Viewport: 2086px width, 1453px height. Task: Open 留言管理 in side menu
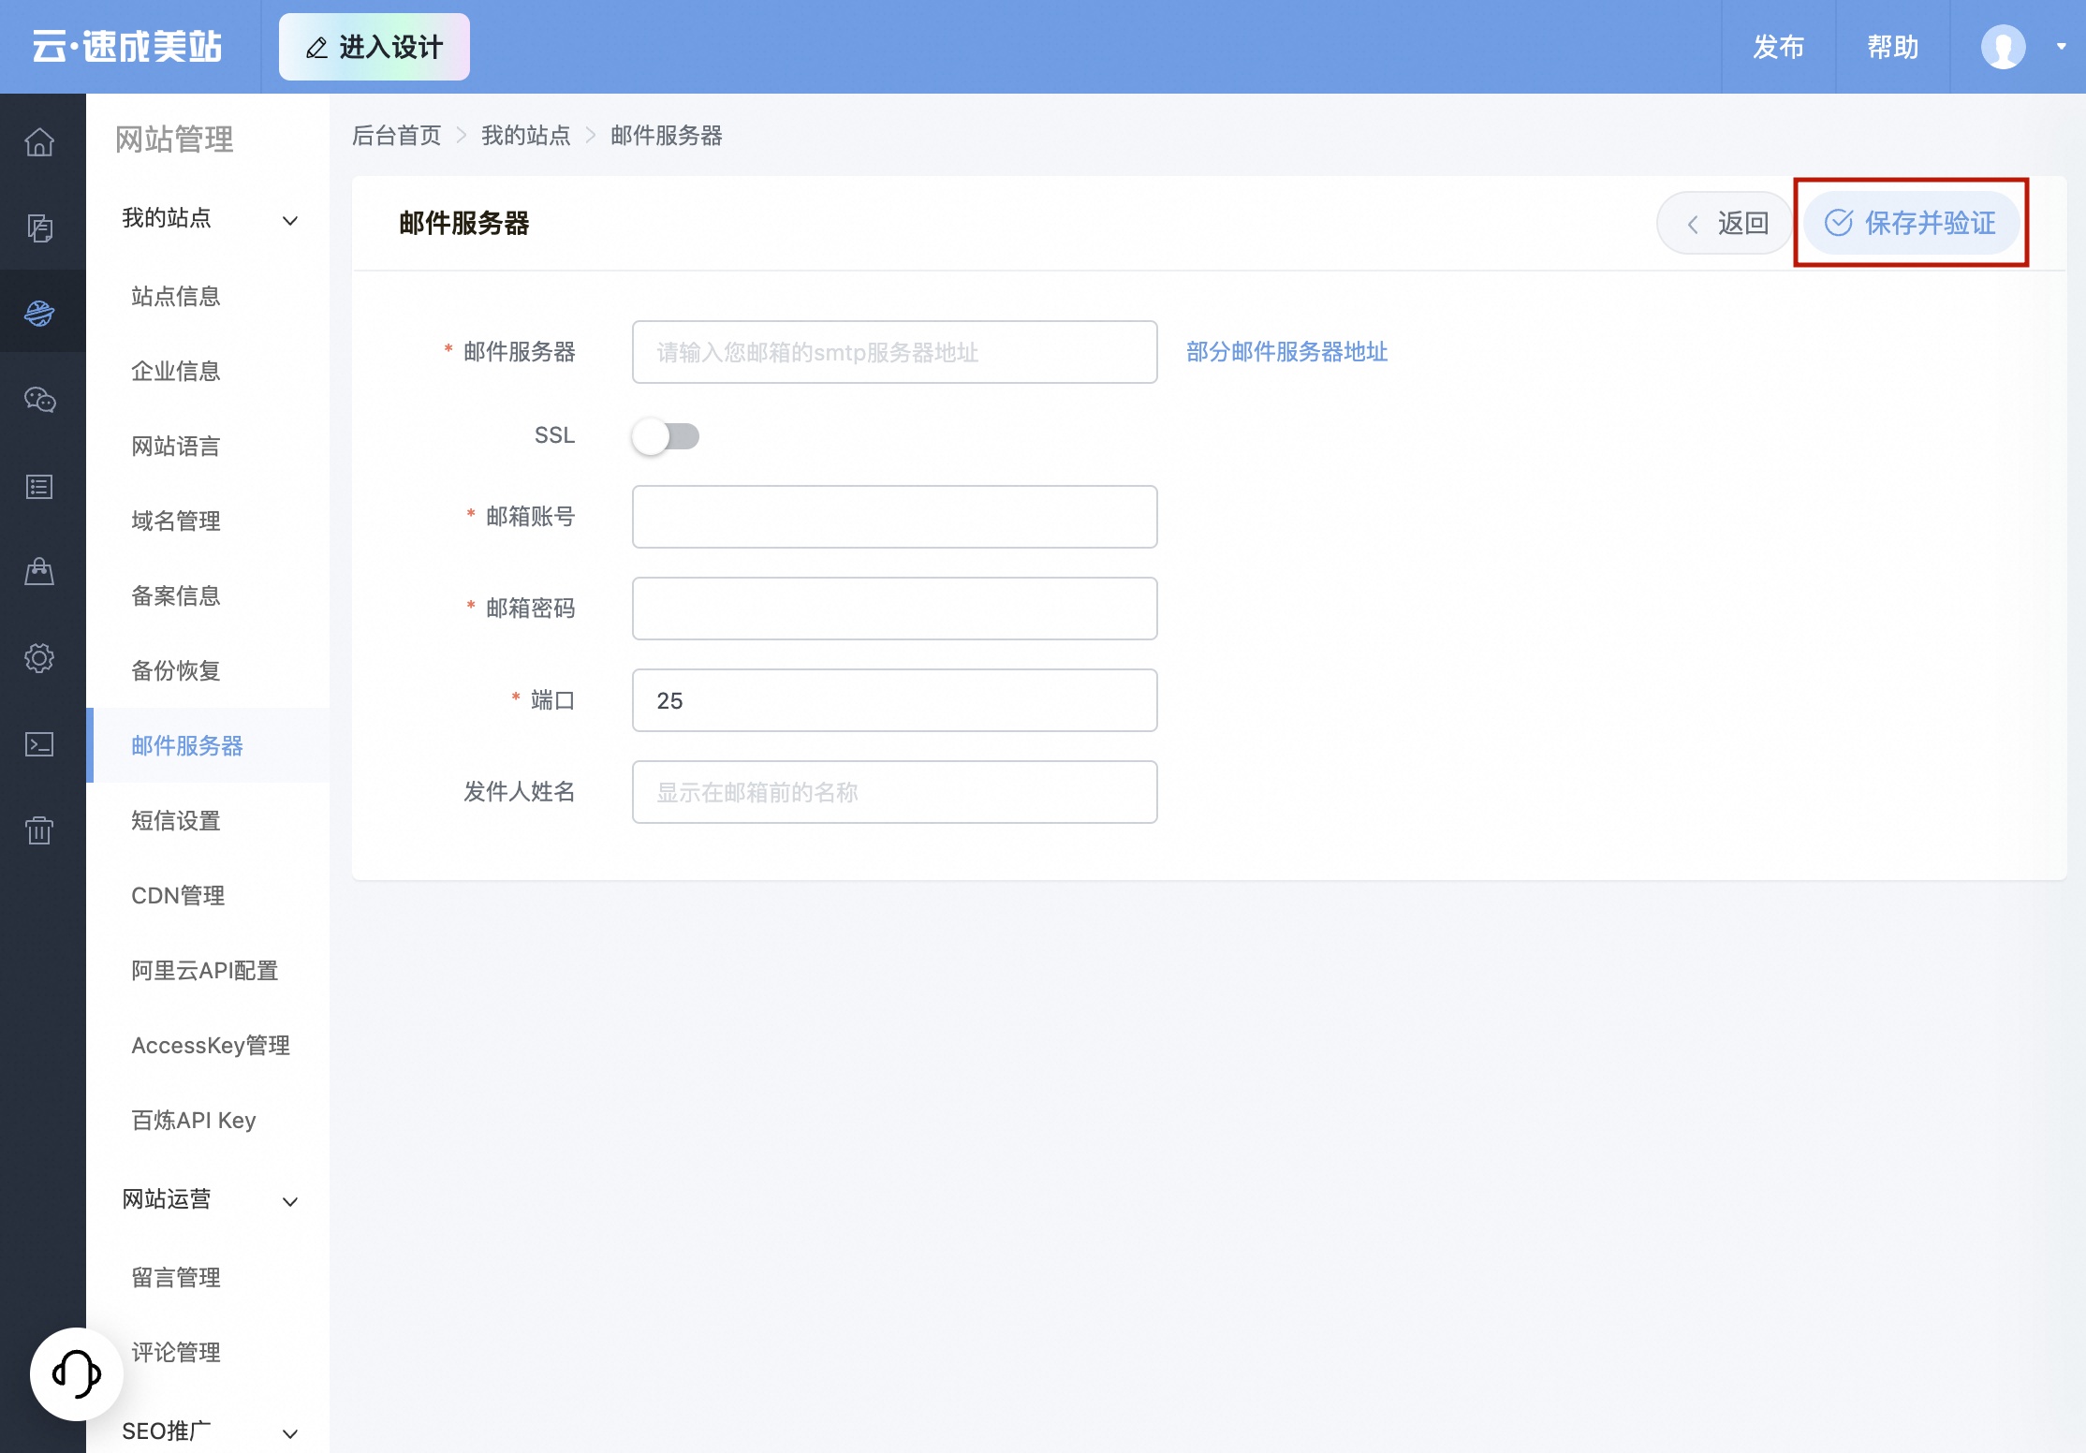(x=176, y=1278)
